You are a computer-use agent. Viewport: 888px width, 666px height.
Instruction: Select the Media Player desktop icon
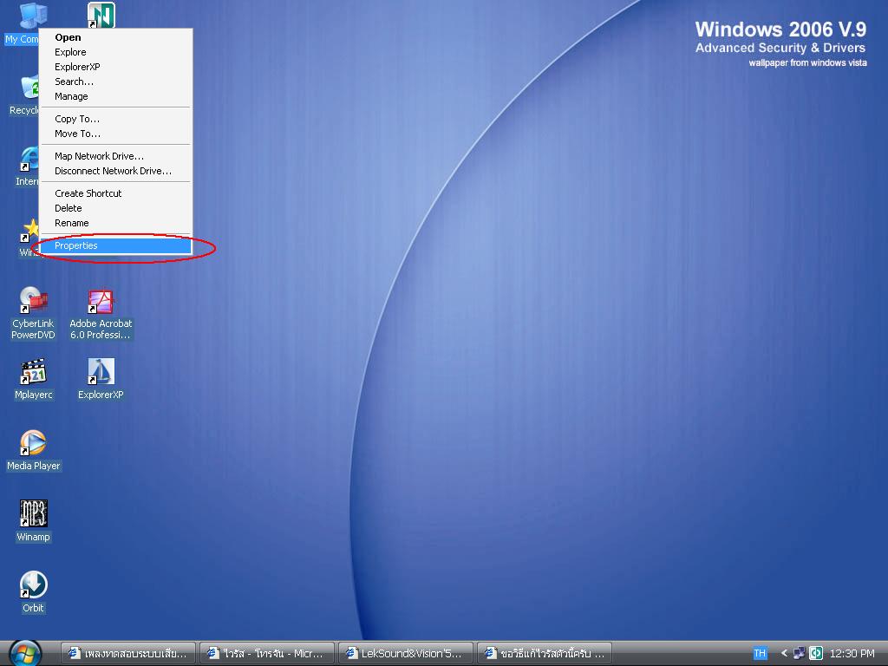(x=34, y=450)
